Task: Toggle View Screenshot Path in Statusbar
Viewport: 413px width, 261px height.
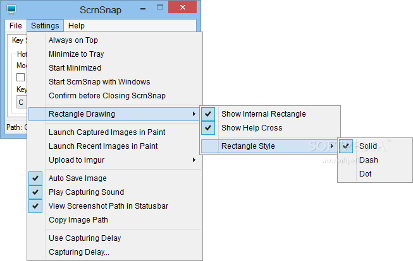Action: tap(108, 206)
